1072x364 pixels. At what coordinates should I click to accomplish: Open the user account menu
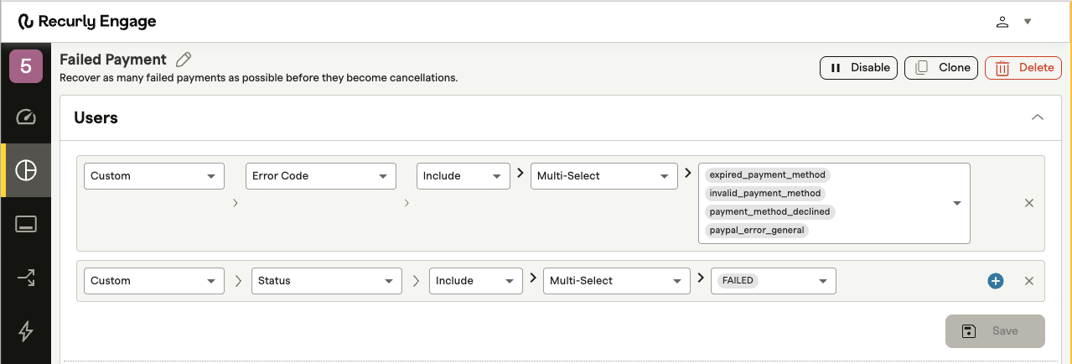point(1013,22)
